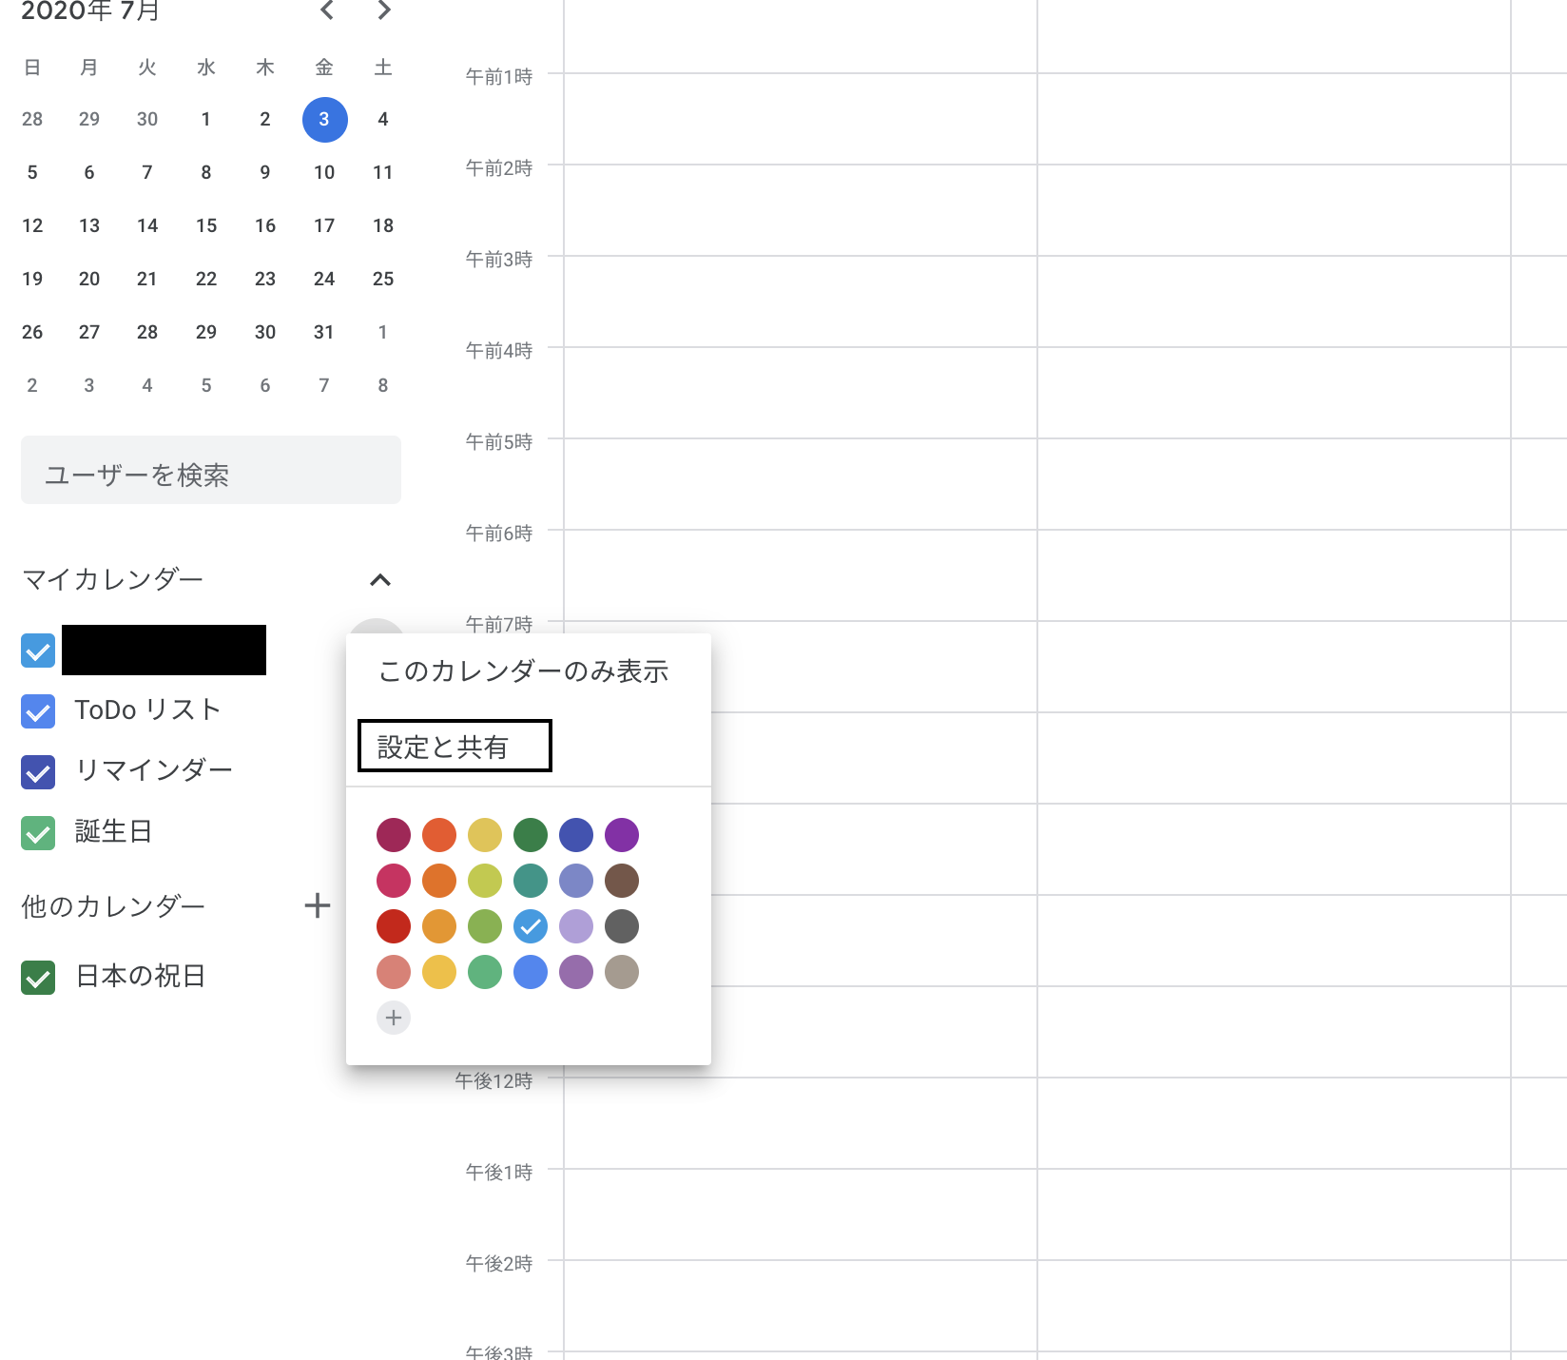Choose このカレンダーのみ表示 menu item

pos(529,671)
